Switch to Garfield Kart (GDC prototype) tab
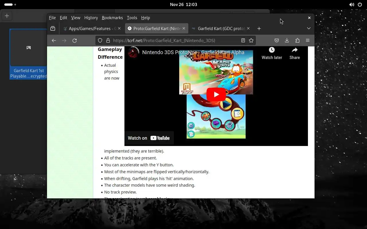Screen dimensions: 367x229 click(221, 29)
